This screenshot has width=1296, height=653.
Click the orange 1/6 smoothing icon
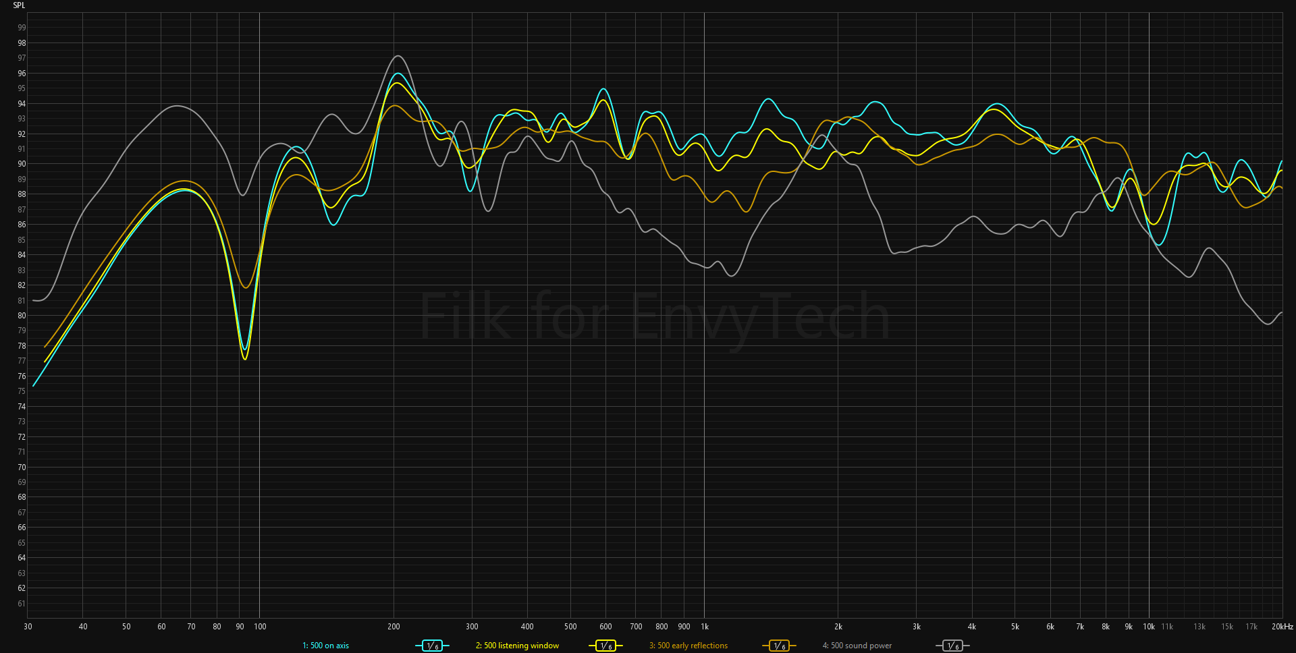click(x=779, y=646)
